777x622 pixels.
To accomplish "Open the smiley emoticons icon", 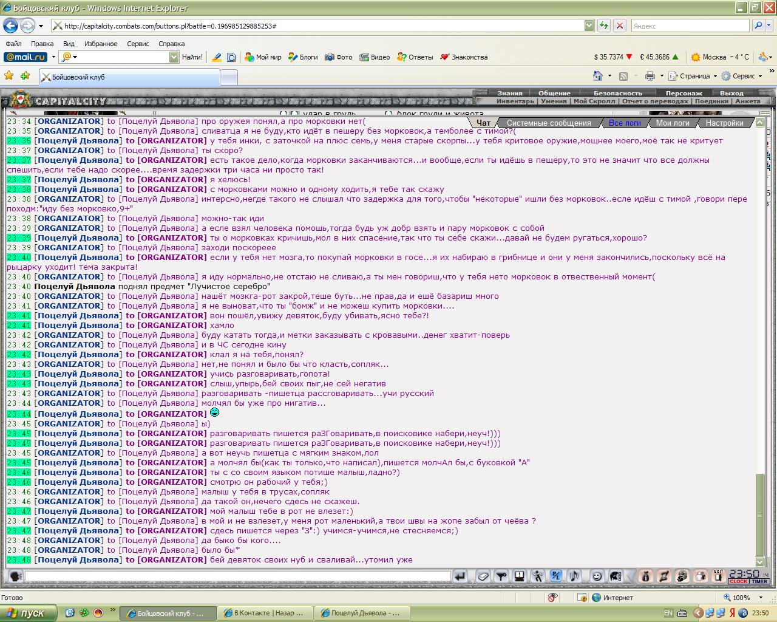I will pyautogui.click(x=597, y=576).
